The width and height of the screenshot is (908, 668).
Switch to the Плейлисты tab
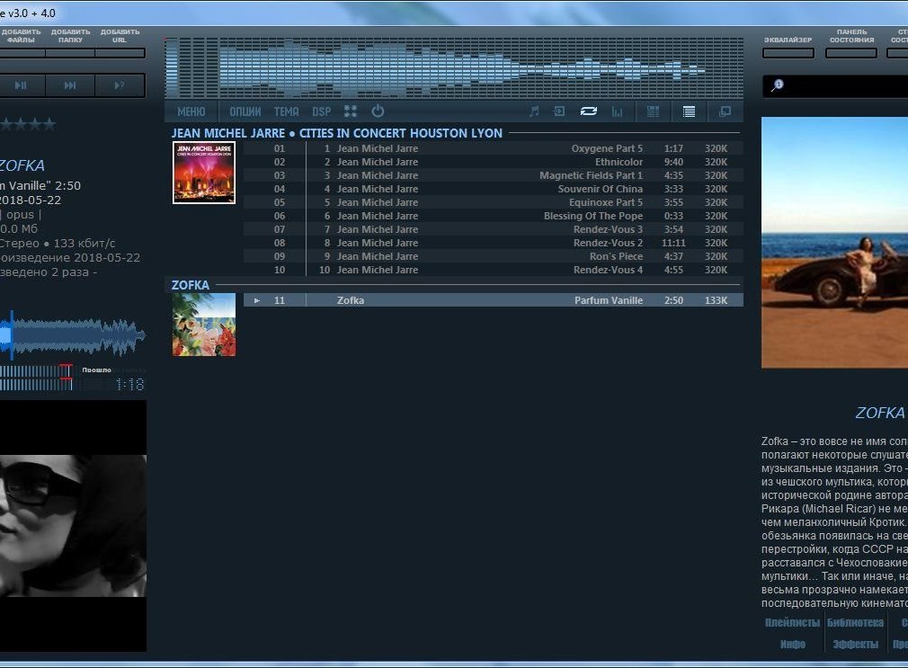(x=792, y=623)
